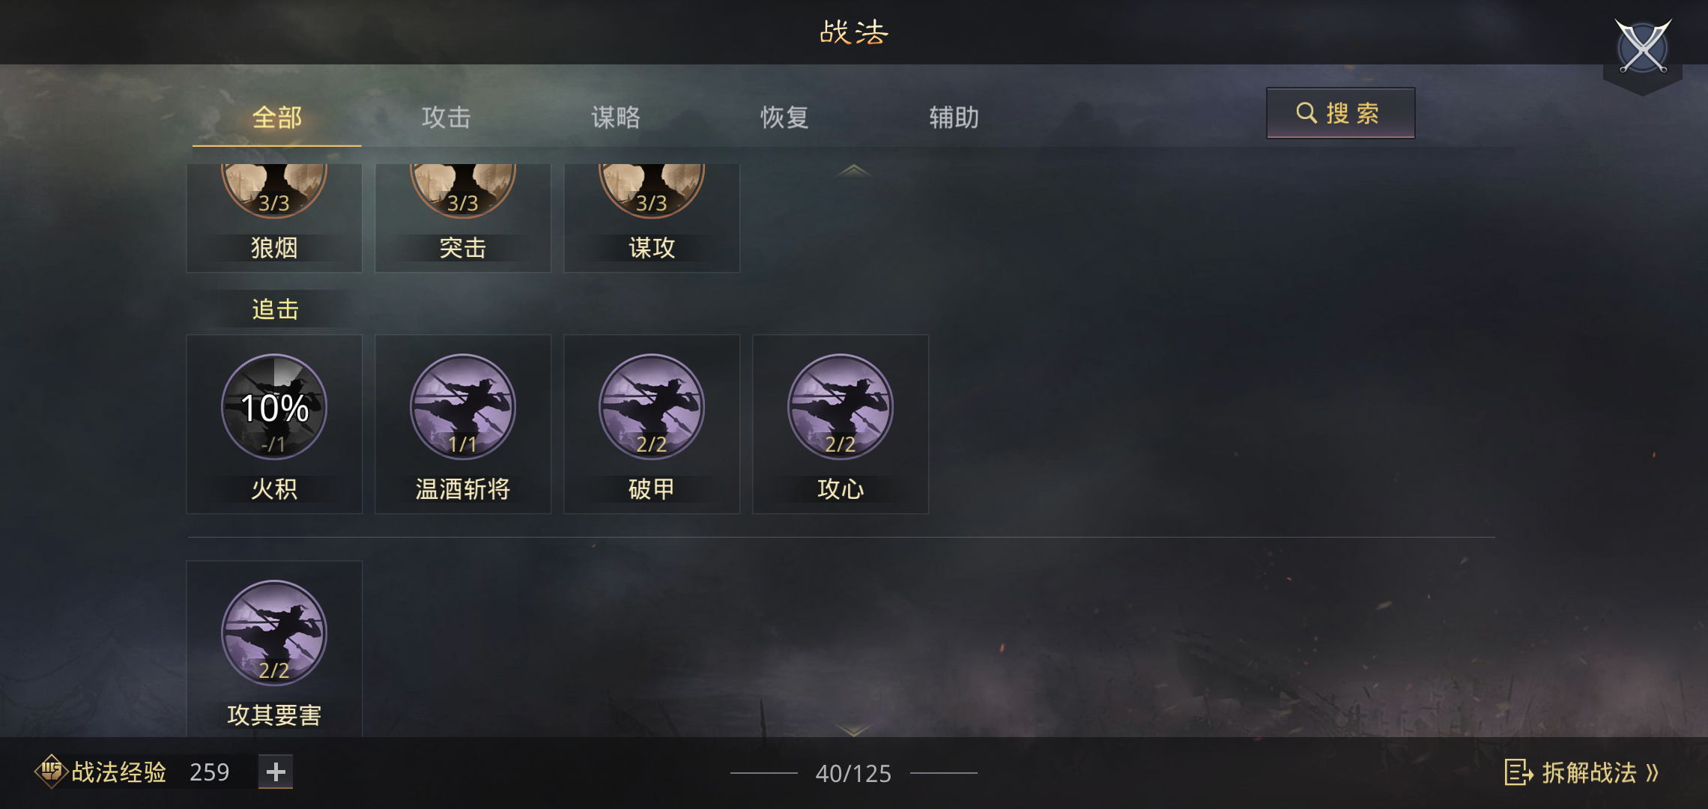Click the crossed swords close icon

1643,48
